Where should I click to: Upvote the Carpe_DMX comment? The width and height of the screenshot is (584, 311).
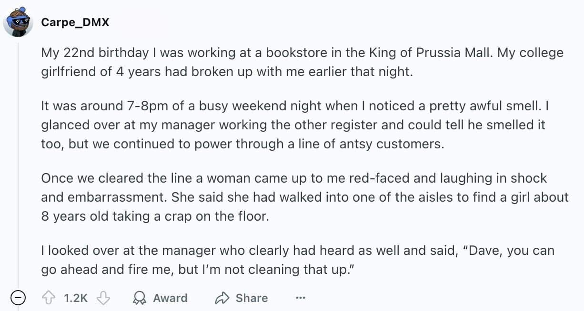pos(49,298)
